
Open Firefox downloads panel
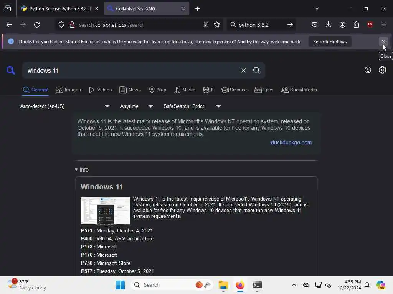(x=329, y=24)
